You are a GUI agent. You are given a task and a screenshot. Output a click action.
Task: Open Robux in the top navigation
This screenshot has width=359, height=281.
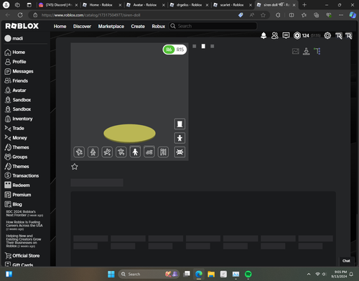tap(159, 26)
